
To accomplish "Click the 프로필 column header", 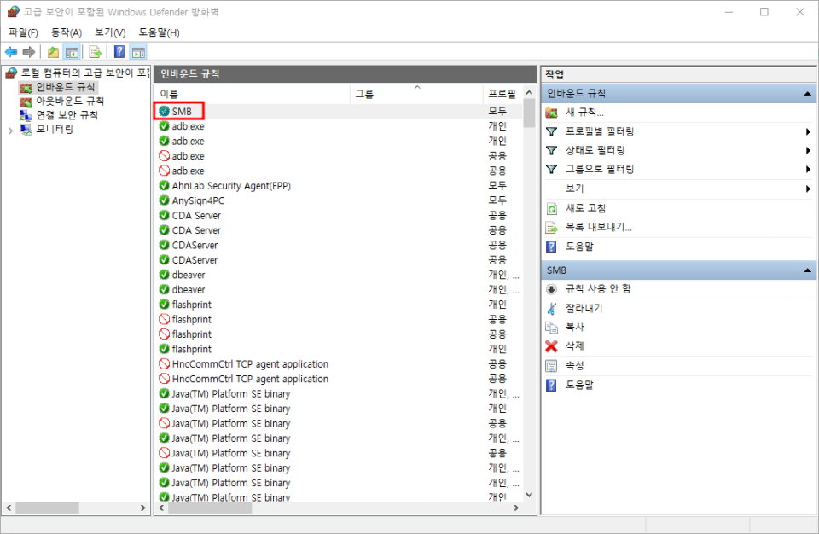I will click(502, 94).
